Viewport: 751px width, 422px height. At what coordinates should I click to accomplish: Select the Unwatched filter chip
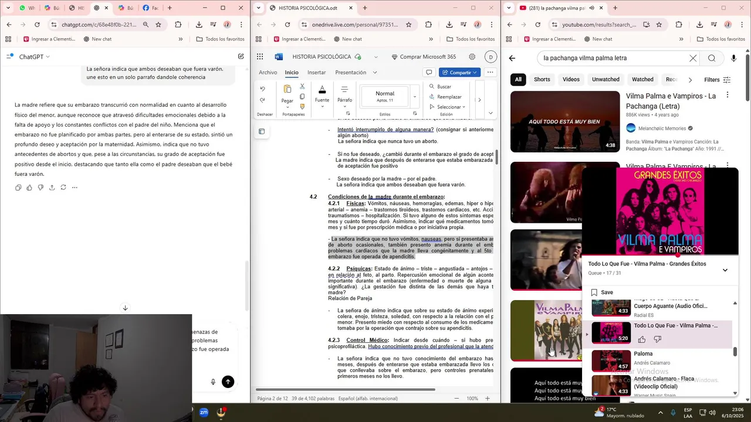[605, 80]
